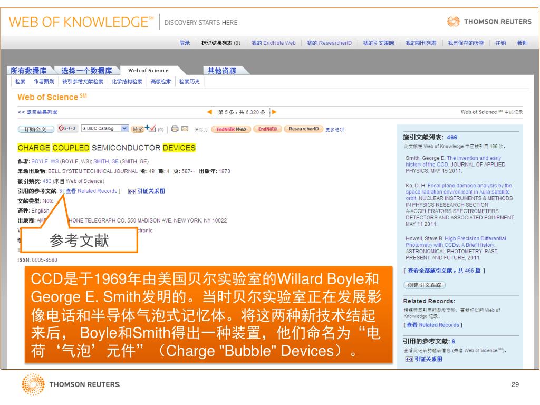The height and width of the screenshot is (405, 540).
Task: Click 创建引文跟踪 button
Action: click(425, 285)
